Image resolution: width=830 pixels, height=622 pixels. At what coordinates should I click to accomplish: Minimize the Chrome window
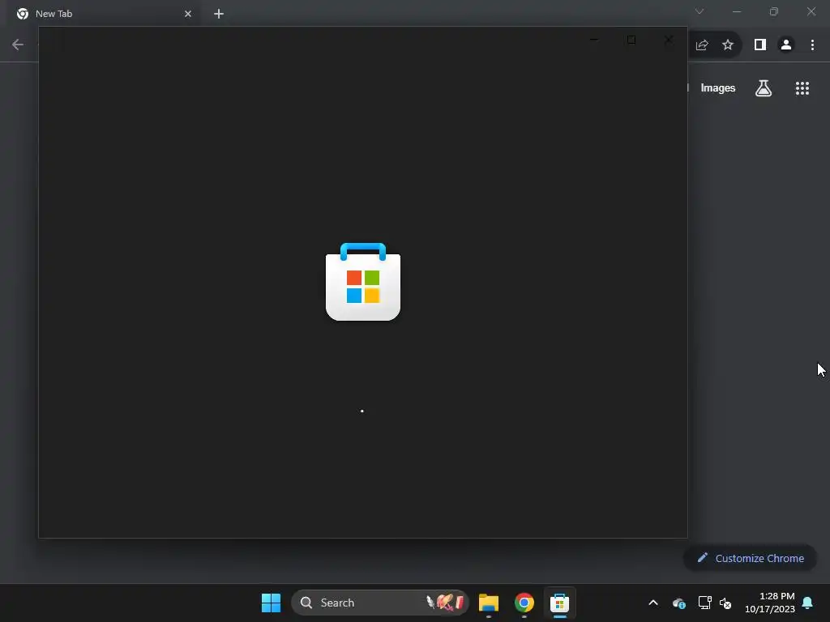(737, 11)
